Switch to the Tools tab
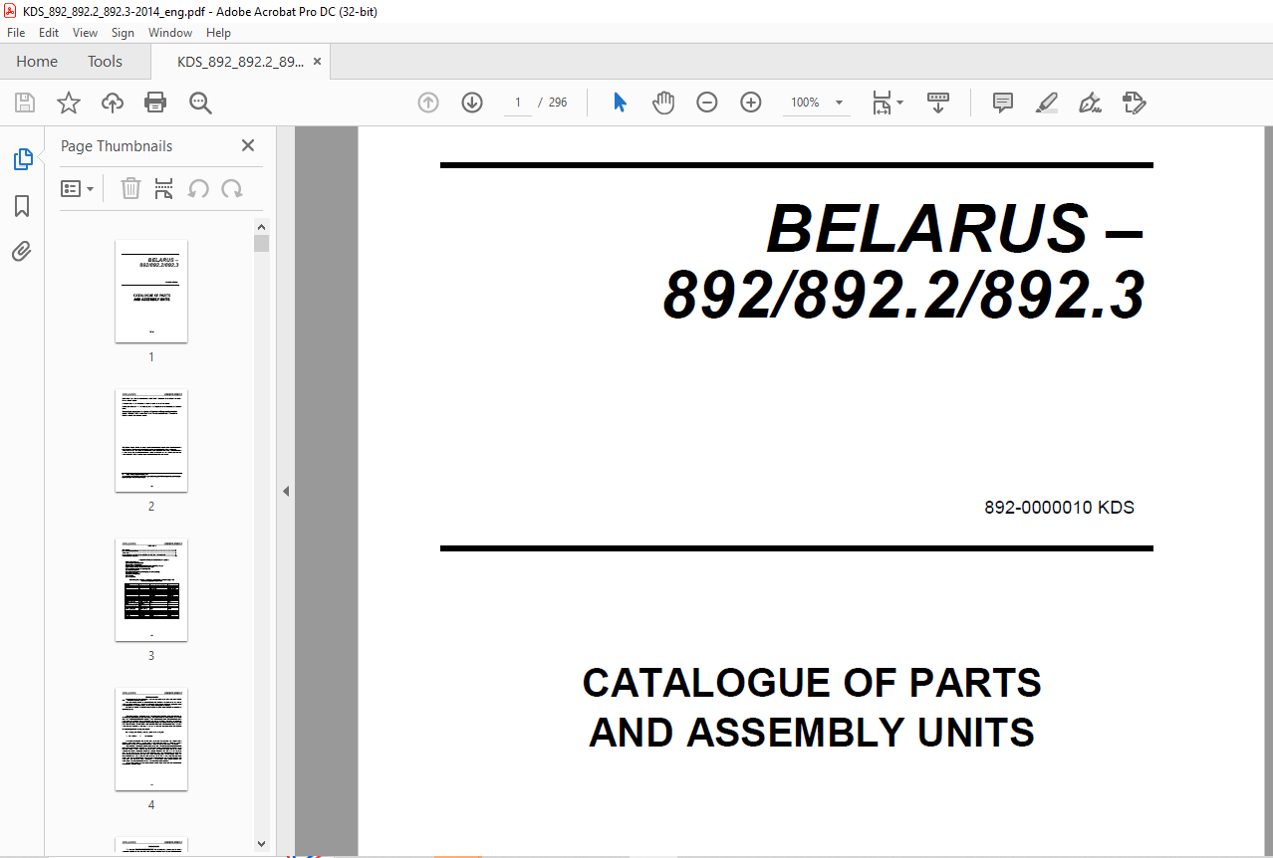The width and height of the screenshot is (1273, 858). [105, 62]
